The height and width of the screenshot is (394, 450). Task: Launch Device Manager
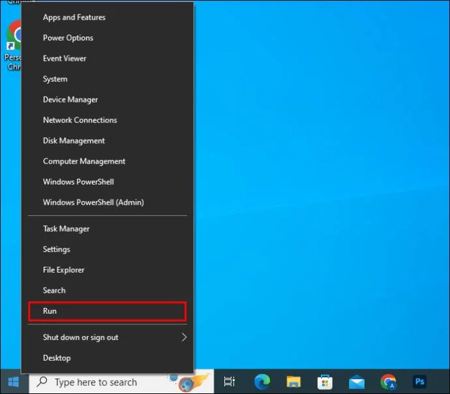point(108,100)
